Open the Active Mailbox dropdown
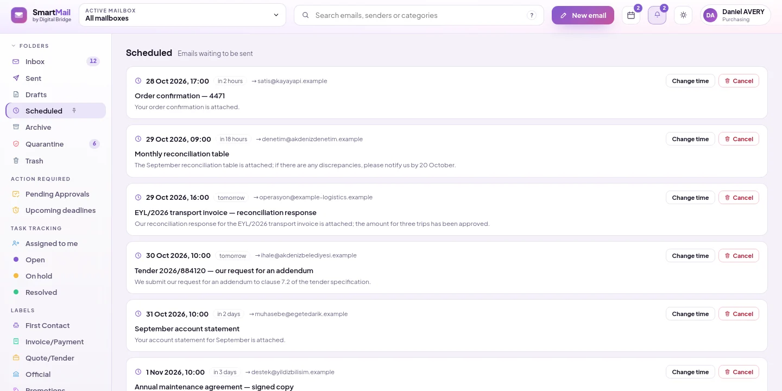The width and height of the screenshot is (782, 391). coord(182,15)
